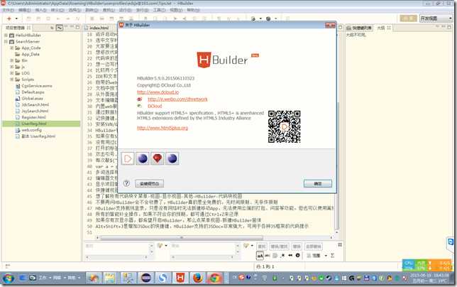The height and width of the screenshot is (287, 457).
Task: Select Register.html in the project tree
Action: [x=31, y=117]
